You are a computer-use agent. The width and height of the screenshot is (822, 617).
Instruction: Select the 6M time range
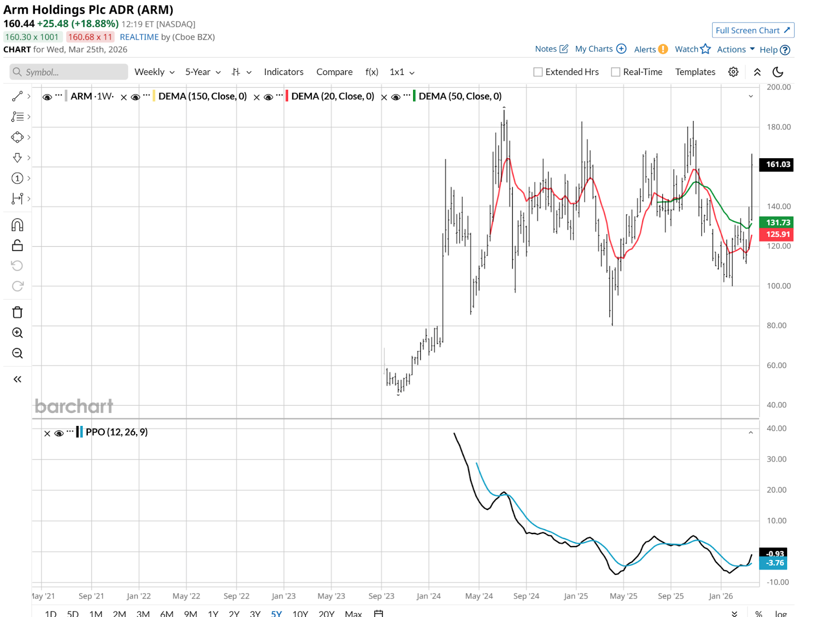click(166, 613)
